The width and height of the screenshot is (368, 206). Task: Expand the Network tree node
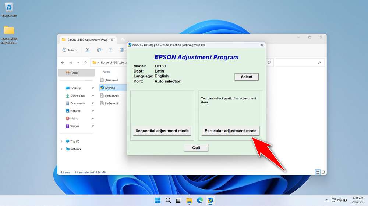pos(62,149)
